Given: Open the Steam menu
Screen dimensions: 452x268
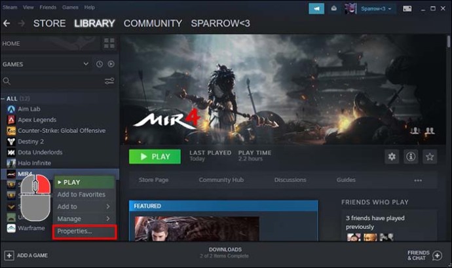Looking at the screenshot, I should [x=10, y=7].
